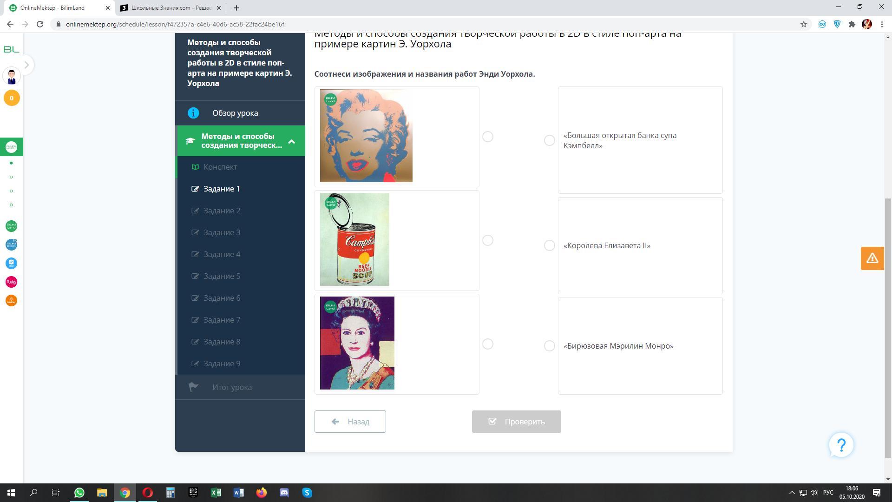Viewport: 892px width, 502px height.
Task: Open the user avatar profile icon
Action: 12,76
